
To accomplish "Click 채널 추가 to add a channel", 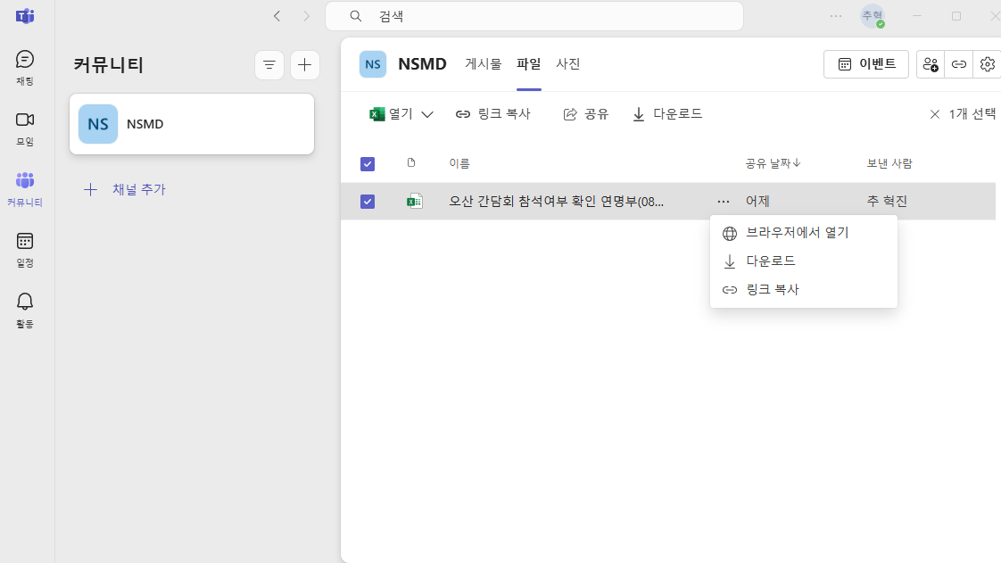I will [125, 189].
